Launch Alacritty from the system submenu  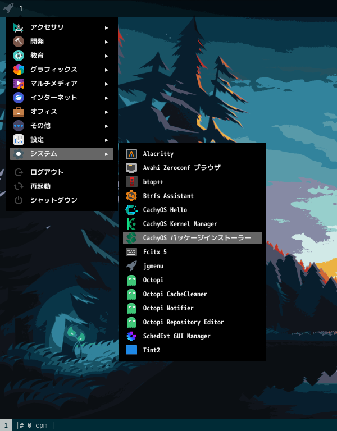(x=192, y=154)
